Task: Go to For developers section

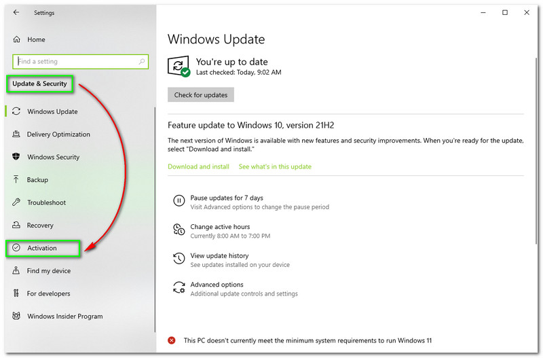Action: 48,293
